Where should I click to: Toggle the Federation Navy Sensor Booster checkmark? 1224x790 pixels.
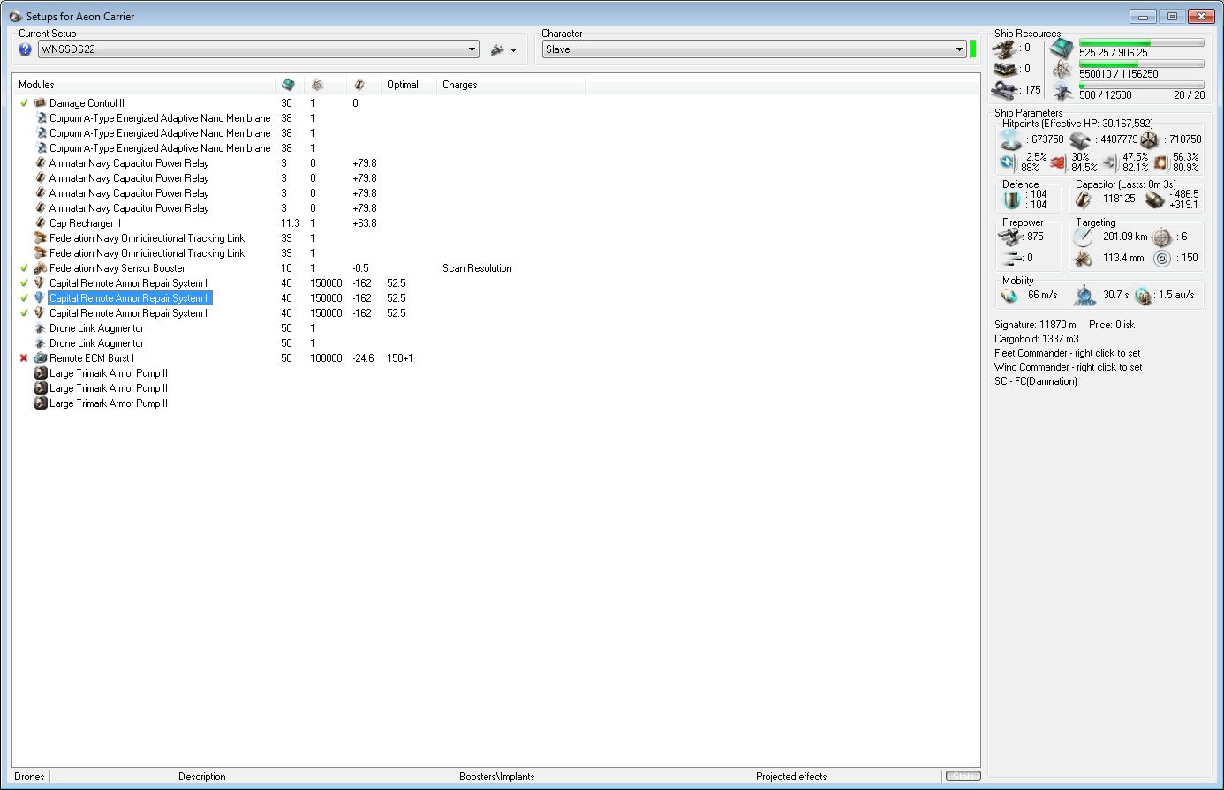click(24, 268)
